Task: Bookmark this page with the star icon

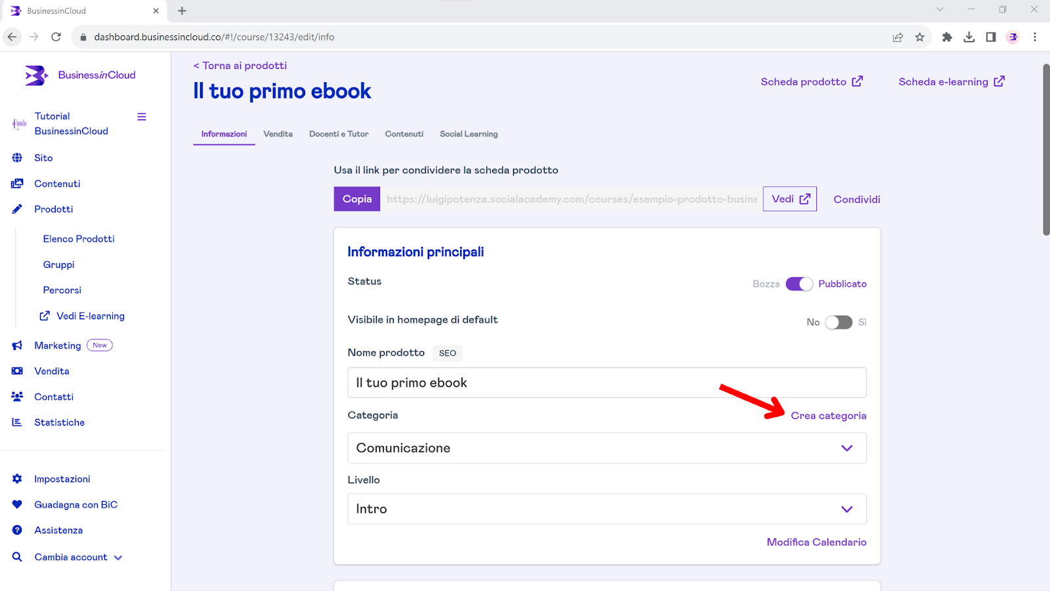Action: 919,37
